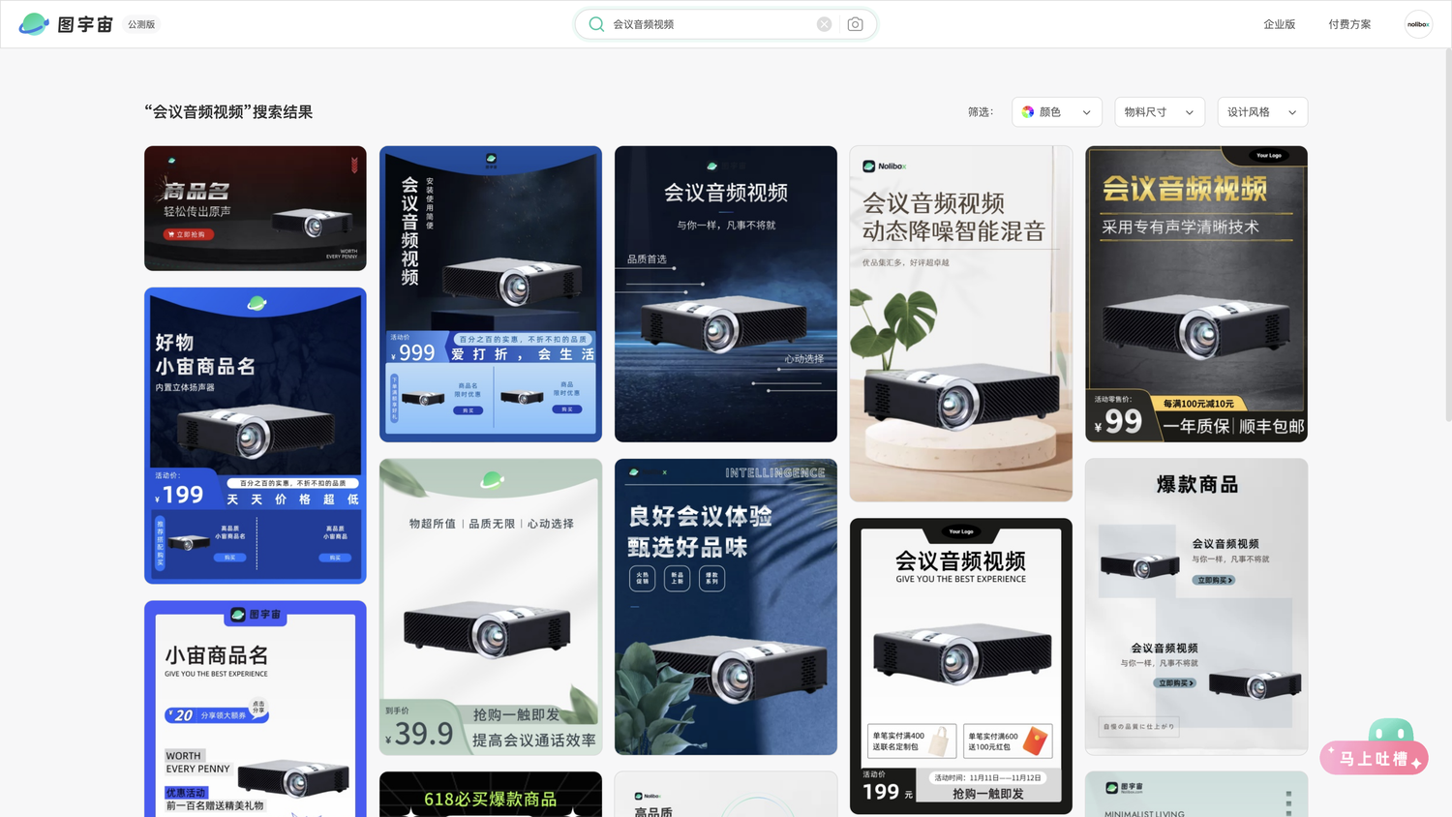1452x817 pixels.
Task: Click the search magnifier icon
Action: pos(596,24)
